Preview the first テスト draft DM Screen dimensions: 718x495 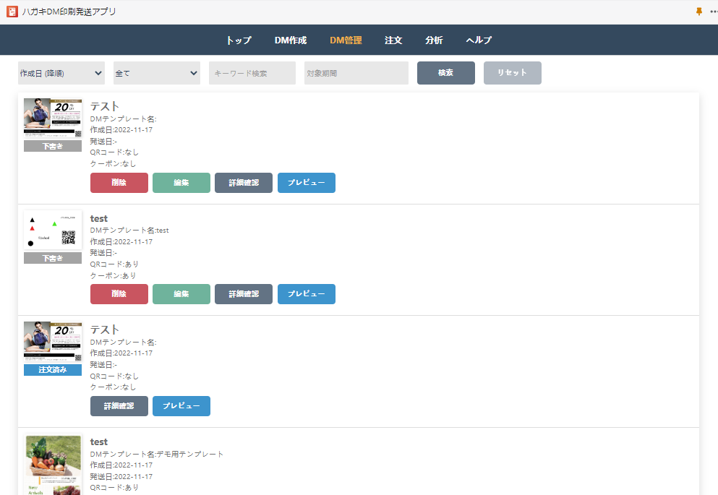307,183
